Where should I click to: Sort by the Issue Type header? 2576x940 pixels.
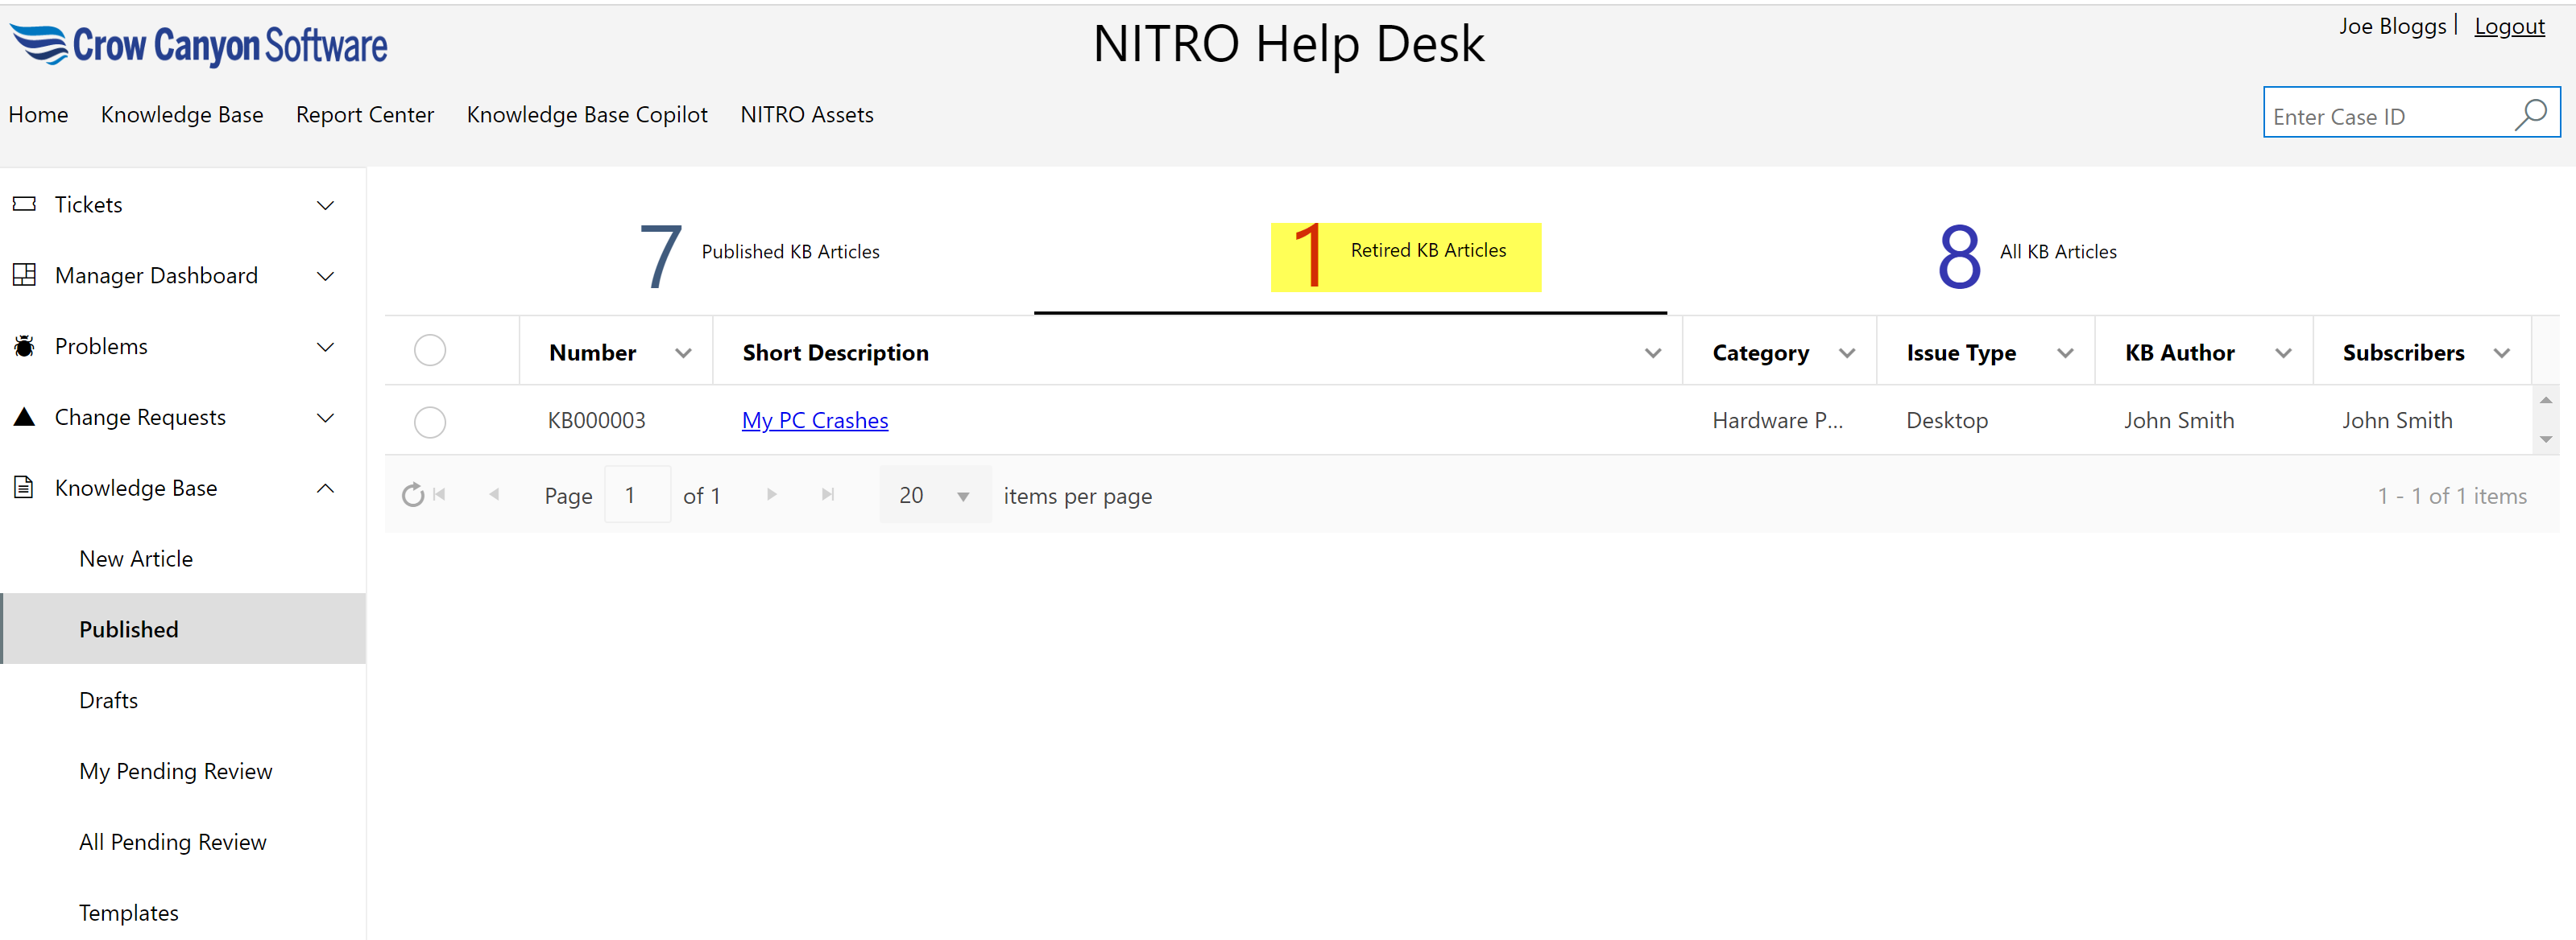pos(1961,352)
